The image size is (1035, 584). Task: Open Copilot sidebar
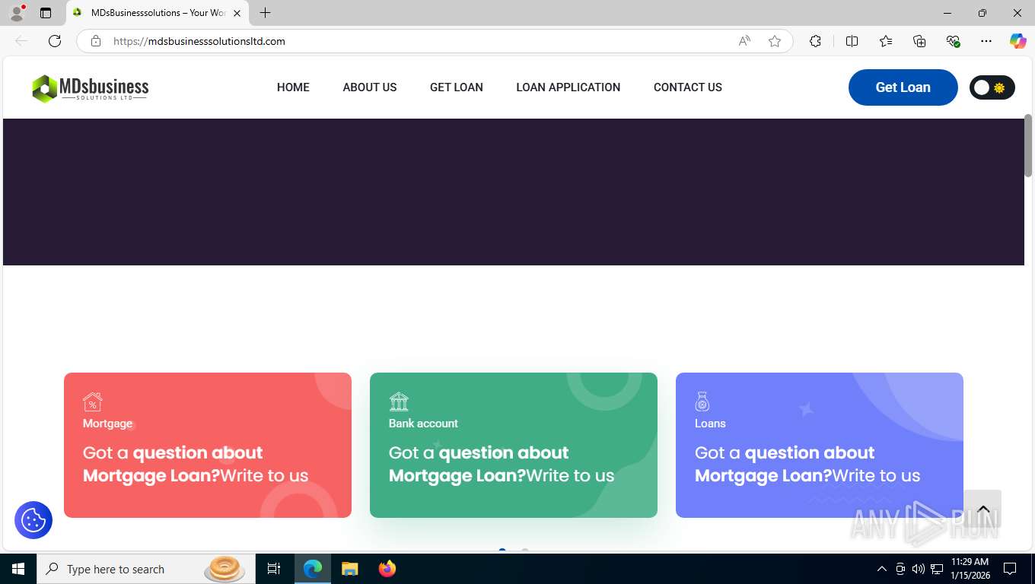coord(1017,41)
